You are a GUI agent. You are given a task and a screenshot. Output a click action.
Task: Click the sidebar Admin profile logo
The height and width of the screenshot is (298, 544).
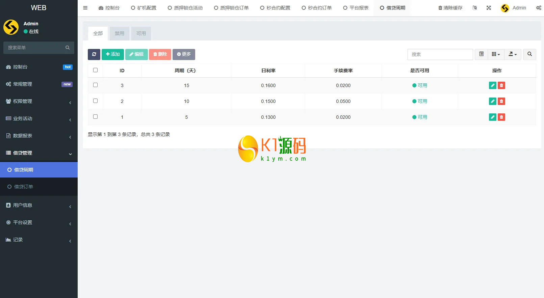click(x=11, y=27)
